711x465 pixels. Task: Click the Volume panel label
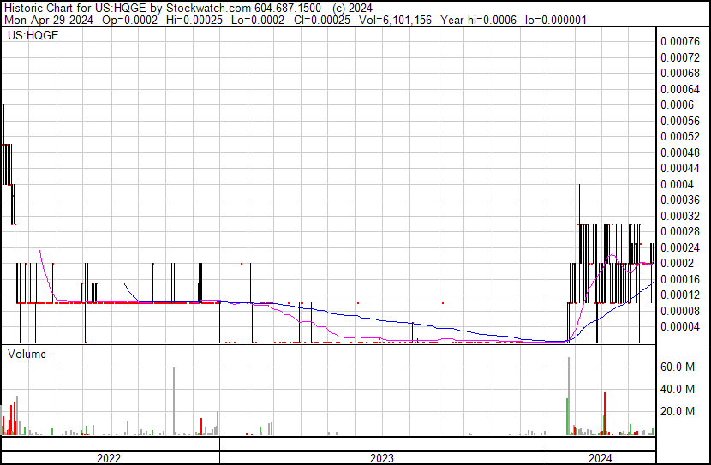click(27, 354)
